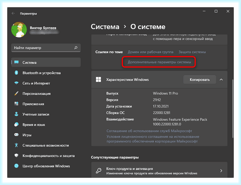241x185 pixels.
Task: Open Сеть и Интернет section
Action: tap(46, 83)
